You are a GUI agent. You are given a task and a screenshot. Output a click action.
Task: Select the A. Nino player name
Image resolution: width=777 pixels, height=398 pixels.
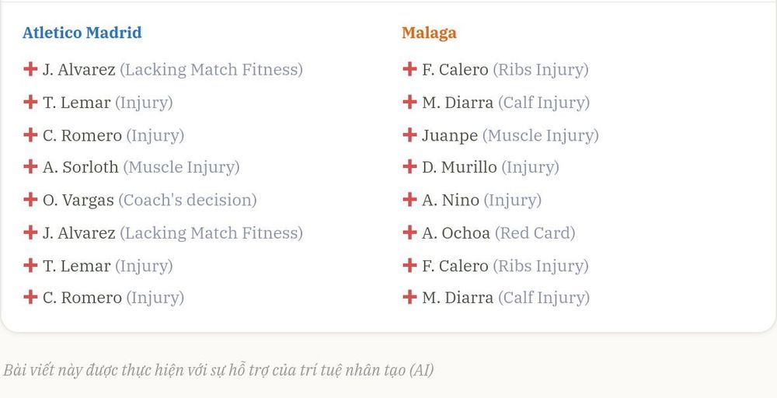pos(451,200)
